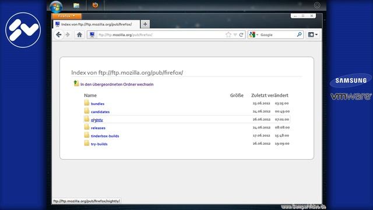Image resolution: width=373 pixels, height=210 pixels.
Task: Click the tinderbox-builds folder icon
Action: 87,135
